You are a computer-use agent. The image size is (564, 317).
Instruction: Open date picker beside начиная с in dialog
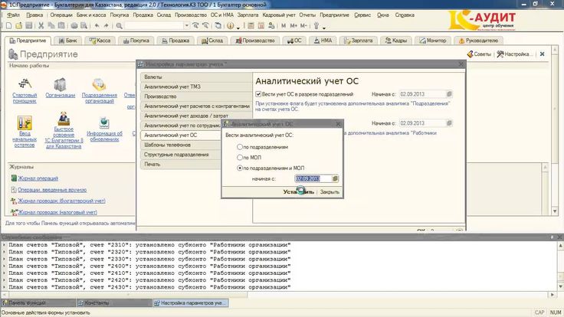click(x=335, y=178)
